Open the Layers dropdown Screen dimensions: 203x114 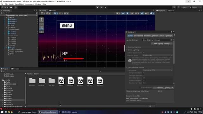[186, 7]
